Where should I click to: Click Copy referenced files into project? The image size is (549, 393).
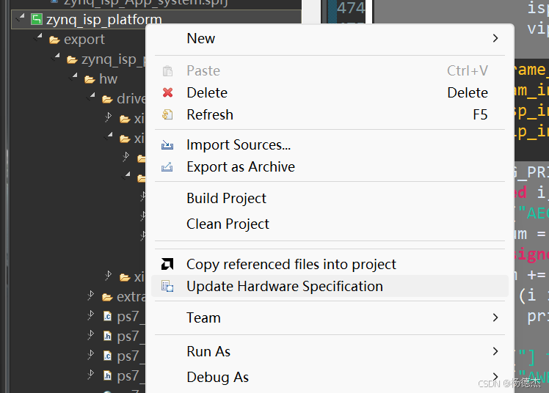point(291,264)
